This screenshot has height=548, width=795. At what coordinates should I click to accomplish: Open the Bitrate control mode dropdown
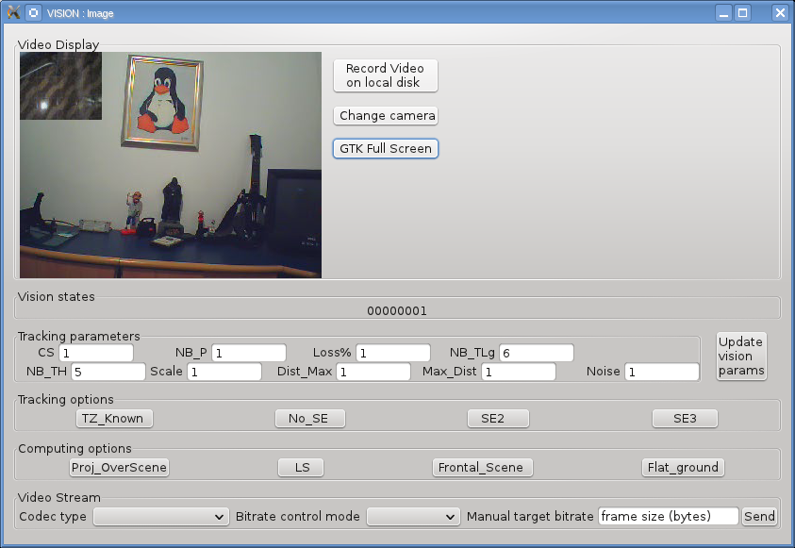[413, 517]
